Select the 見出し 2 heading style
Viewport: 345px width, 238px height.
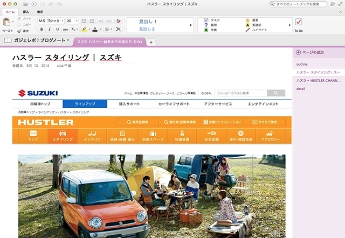pos(147,29)
